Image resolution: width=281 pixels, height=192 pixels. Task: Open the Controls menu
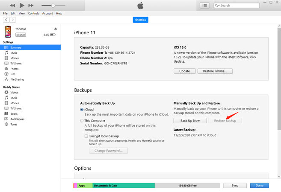(x=33, y=13)
